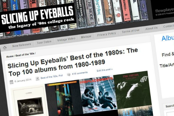Click The Smiths album cover thumbnail
This screenshot has width=174, height=116.
tap(132, 89)
